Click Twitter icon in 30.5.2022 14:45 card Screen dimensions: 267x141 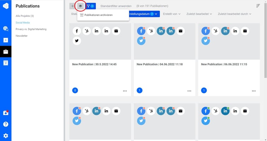click(x=77, y=41)
